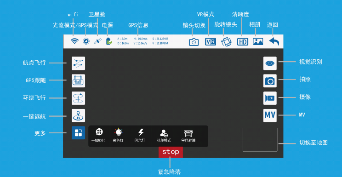Open the photo album (相册) icon
The image size is (342, 177).
258,41
